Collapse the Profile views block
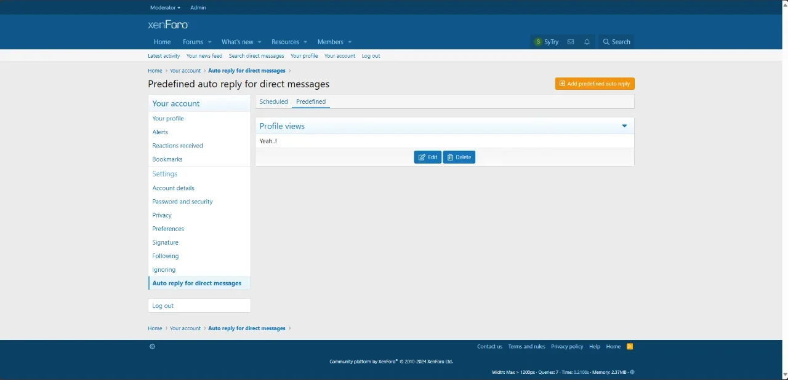The image size is (788, 380). [x=624, y=126]
